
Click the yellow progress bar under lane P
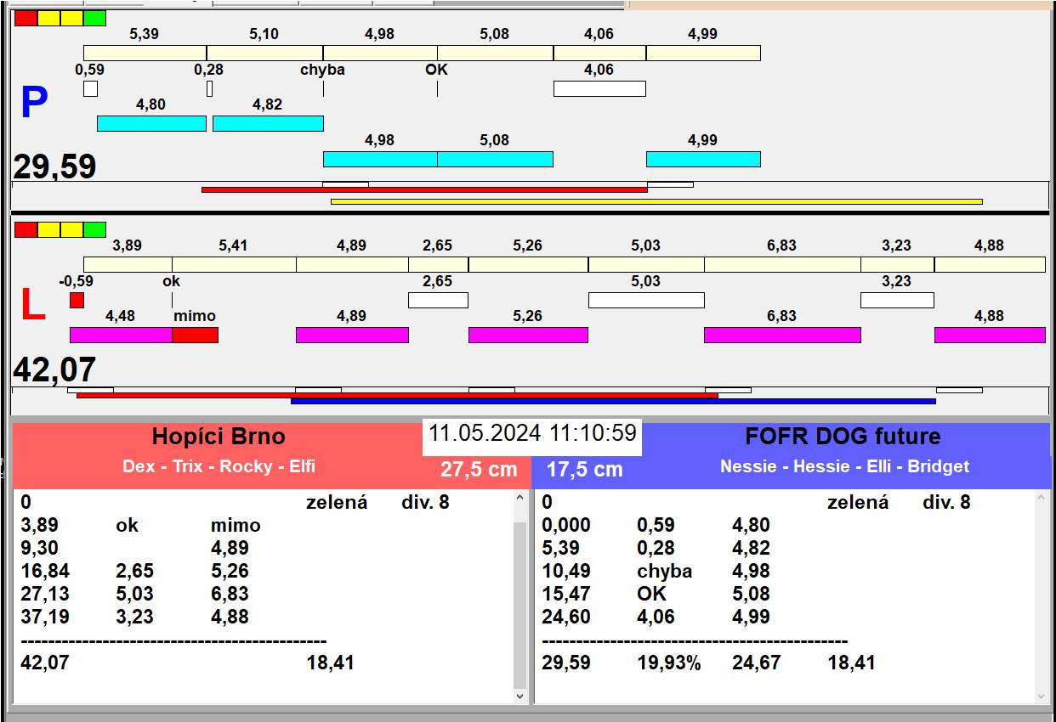[656, 201]
